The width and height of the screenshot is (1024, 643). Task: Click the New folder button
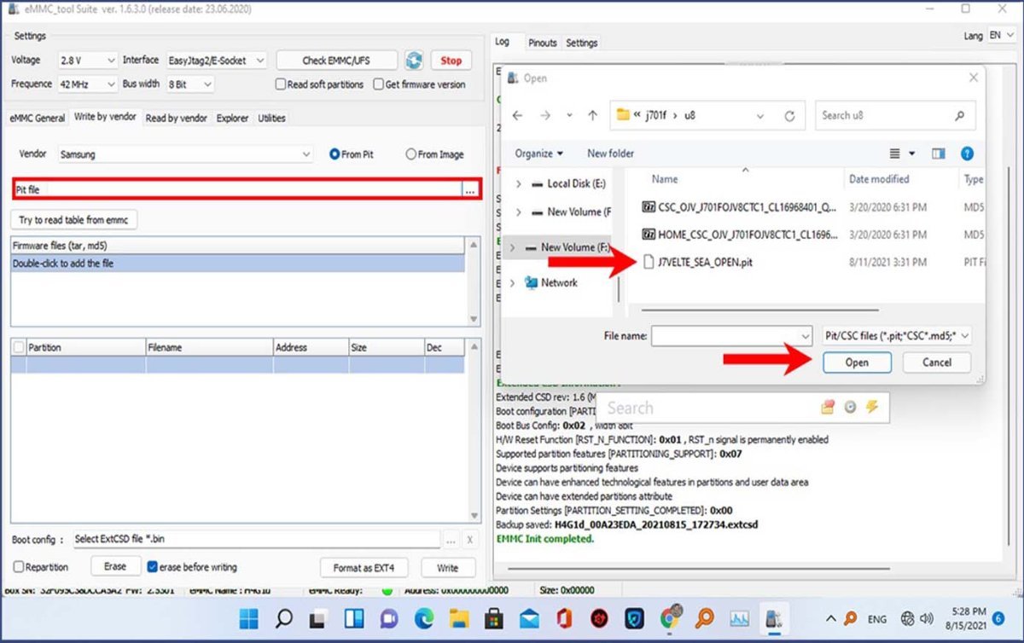(610, 154)
